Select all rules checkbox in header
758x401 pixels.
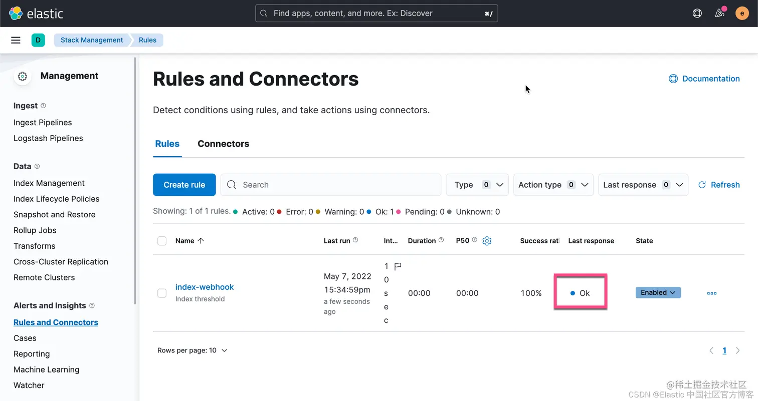pyautogui.click(x=162, y=241)
